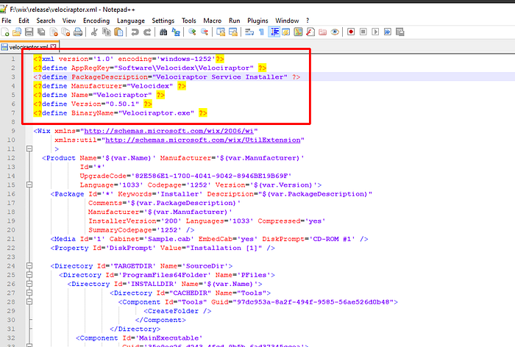Click the Close All toolbar icon

click(x=65, y=32)
